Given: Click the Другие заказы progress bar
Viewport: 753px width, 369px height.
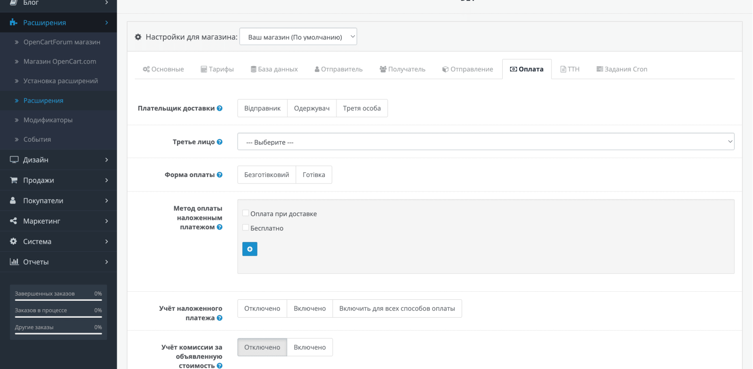Looking at the screenshot, I should pyautogui.click(x=58, y=334).
